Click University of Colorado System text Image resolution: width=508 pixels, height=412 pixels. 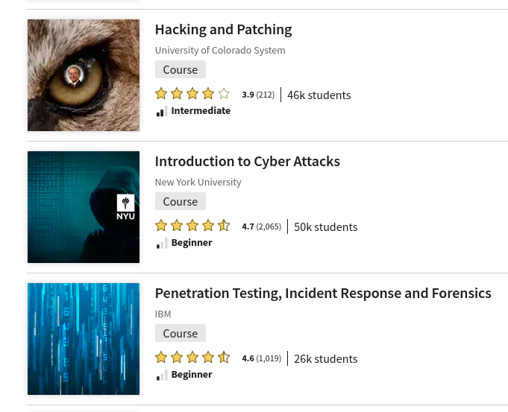220,51
